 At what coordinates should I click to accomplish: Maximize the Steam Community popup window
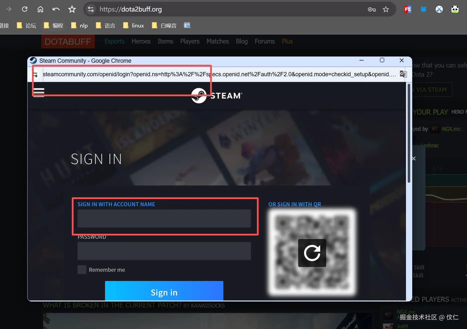(x=382, y=60)
